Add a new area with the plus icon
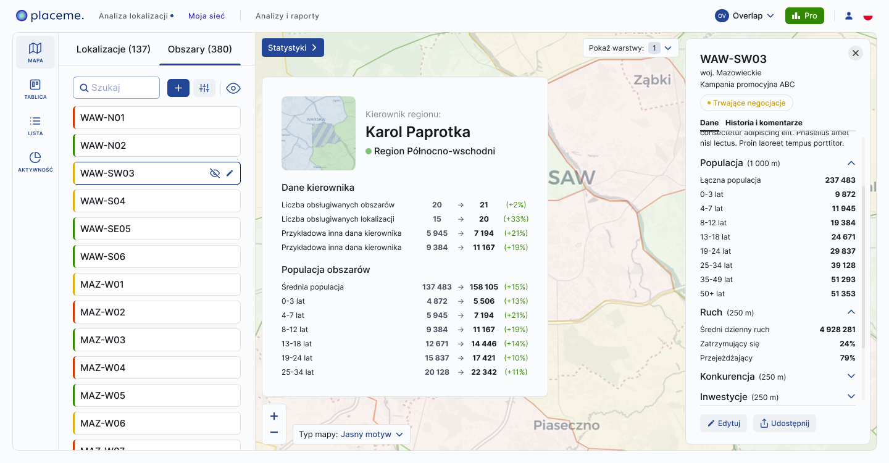 click(x=178, y=88)
